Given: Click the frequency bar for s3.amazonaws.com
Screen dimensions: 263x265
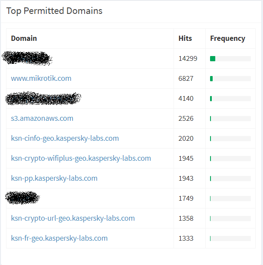Looking at the screenshot, I should [x=230, y=119].
